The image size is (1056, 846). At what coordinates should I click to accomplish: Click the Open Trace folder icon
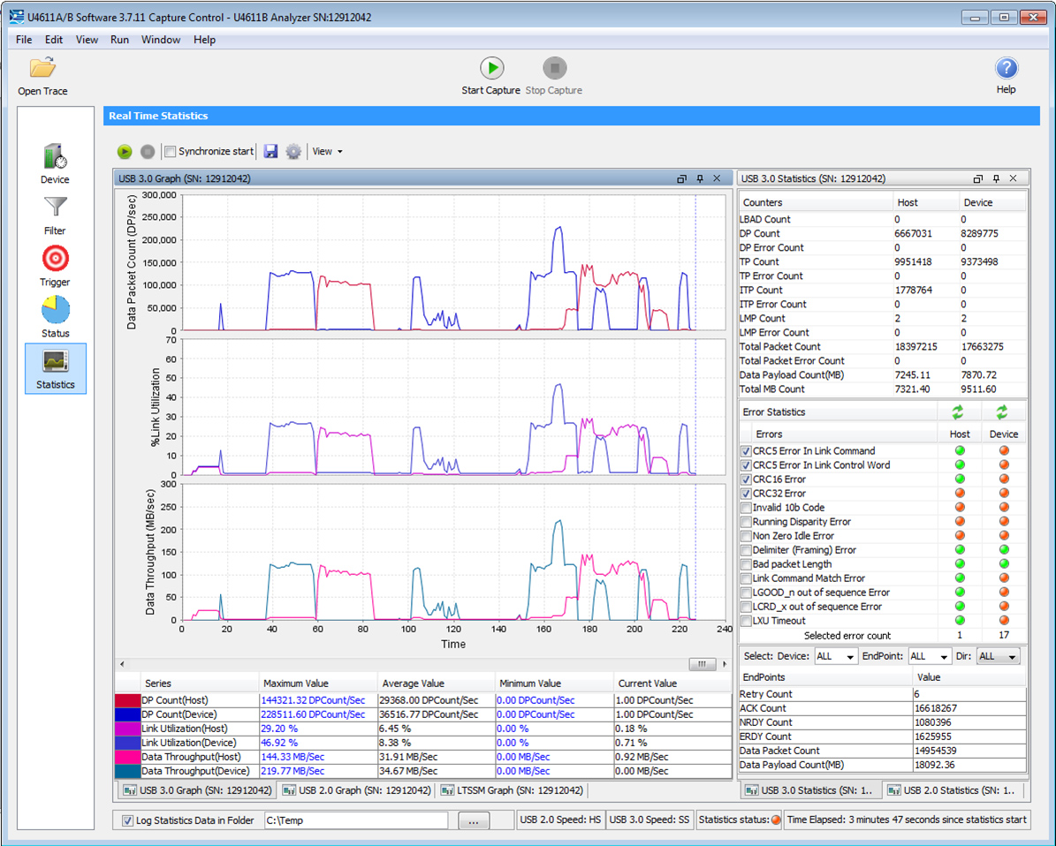tap(42, 68)
